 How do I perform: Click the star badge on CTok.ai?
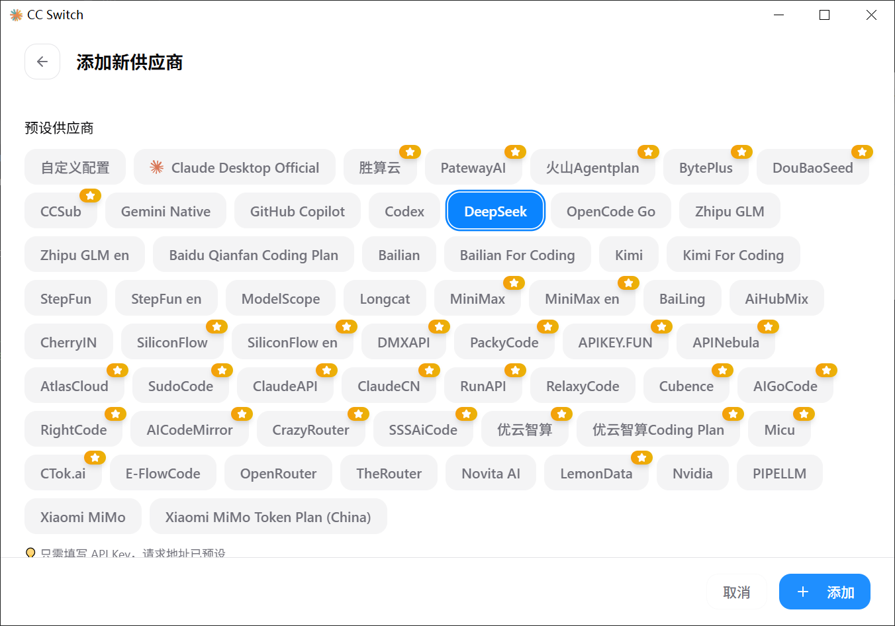95,458
